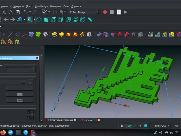Click the Cut scissors icon in toolbar
Image resolution: width=181 pixels, height=136 pixels.
pyautogui.click(x=4, y=12)
